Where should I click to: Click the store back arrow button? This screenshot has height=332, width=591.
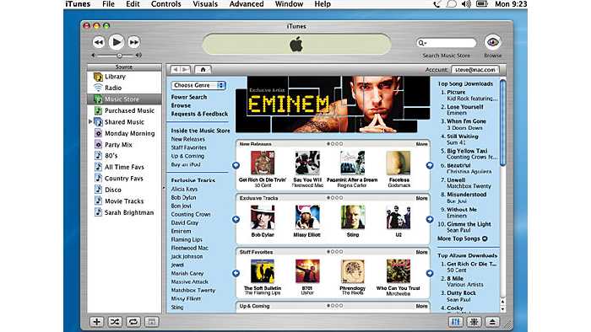[x=176, y=70]
